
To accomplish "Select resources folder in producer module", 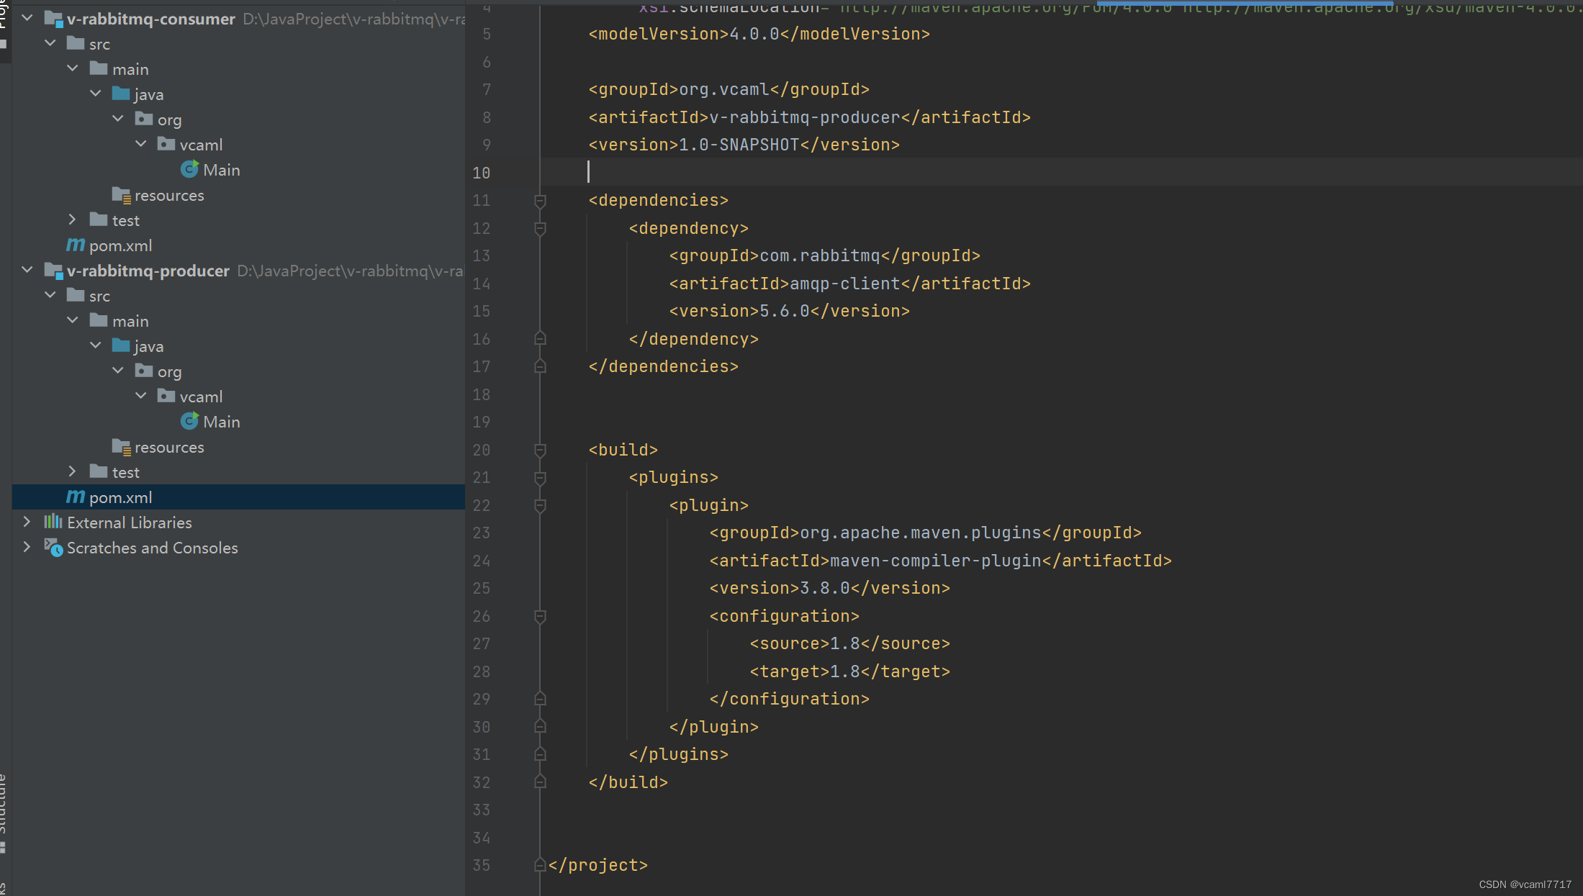I will (x=169, y=447).
